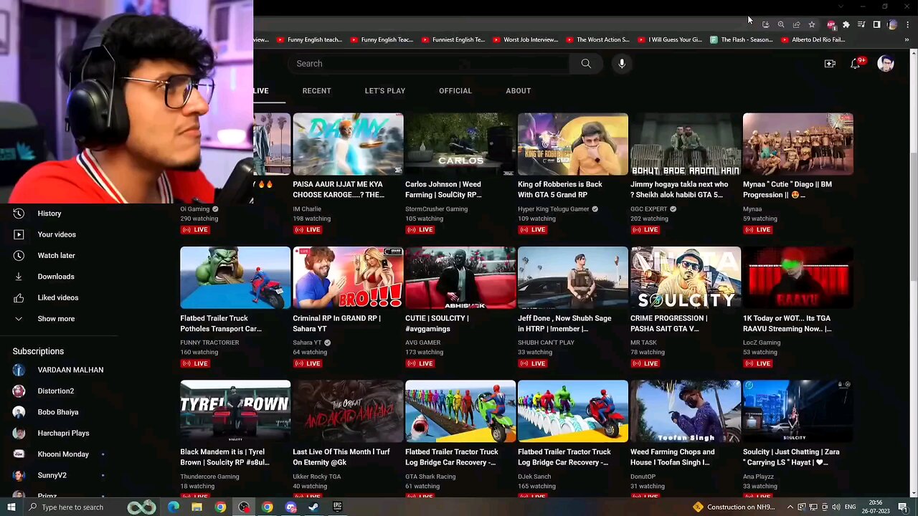
Task: Open 'The Flash - Season...' bookmark
Action: point(742,40)
